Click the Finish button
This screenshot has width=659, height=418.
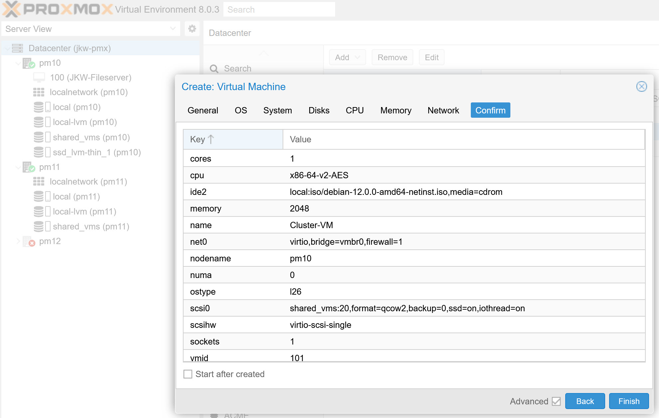(628, 401)
